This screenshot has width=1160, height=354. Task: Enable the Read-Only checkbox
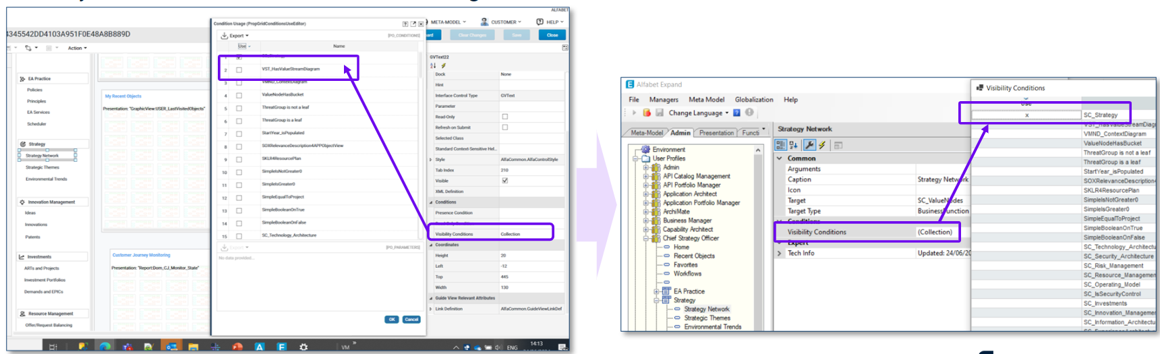[x=504, y=117]
